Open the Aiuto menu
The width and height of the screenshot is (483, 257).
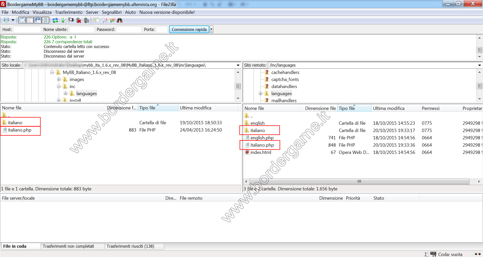(130, 12)
